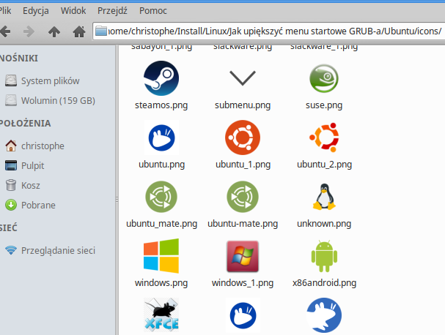Click the x86android.png file name

tap(324, 283)
